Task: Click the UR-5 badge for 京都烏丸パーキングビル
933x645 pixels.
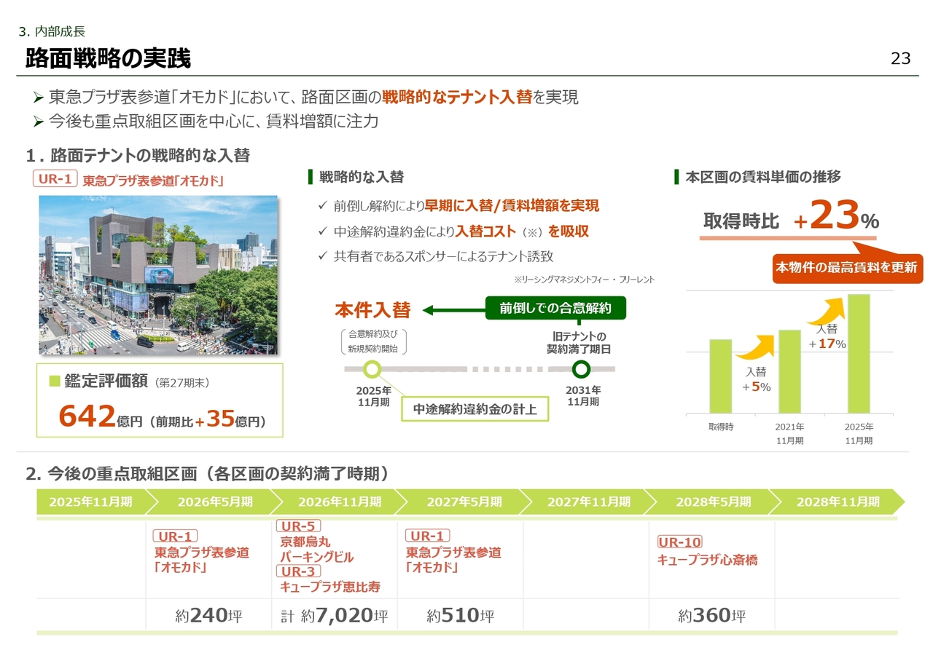Action: [298, 526]
